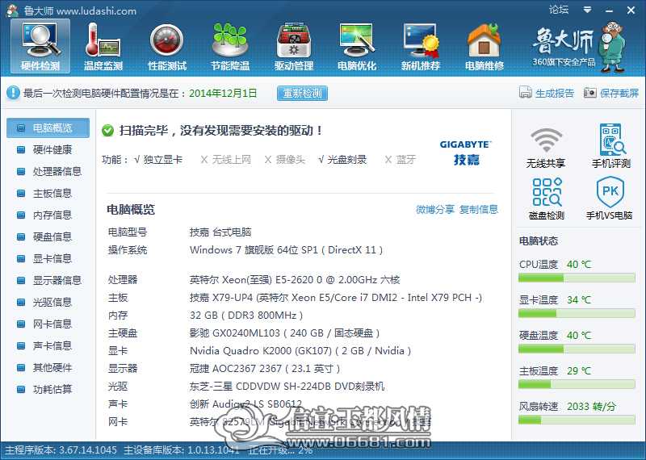Click the 技嘉 X79-UP4 motherboard value
Image resolution: width=646 pixels, height=460 pixels.
pyautogui.click(x=336, y=298)
